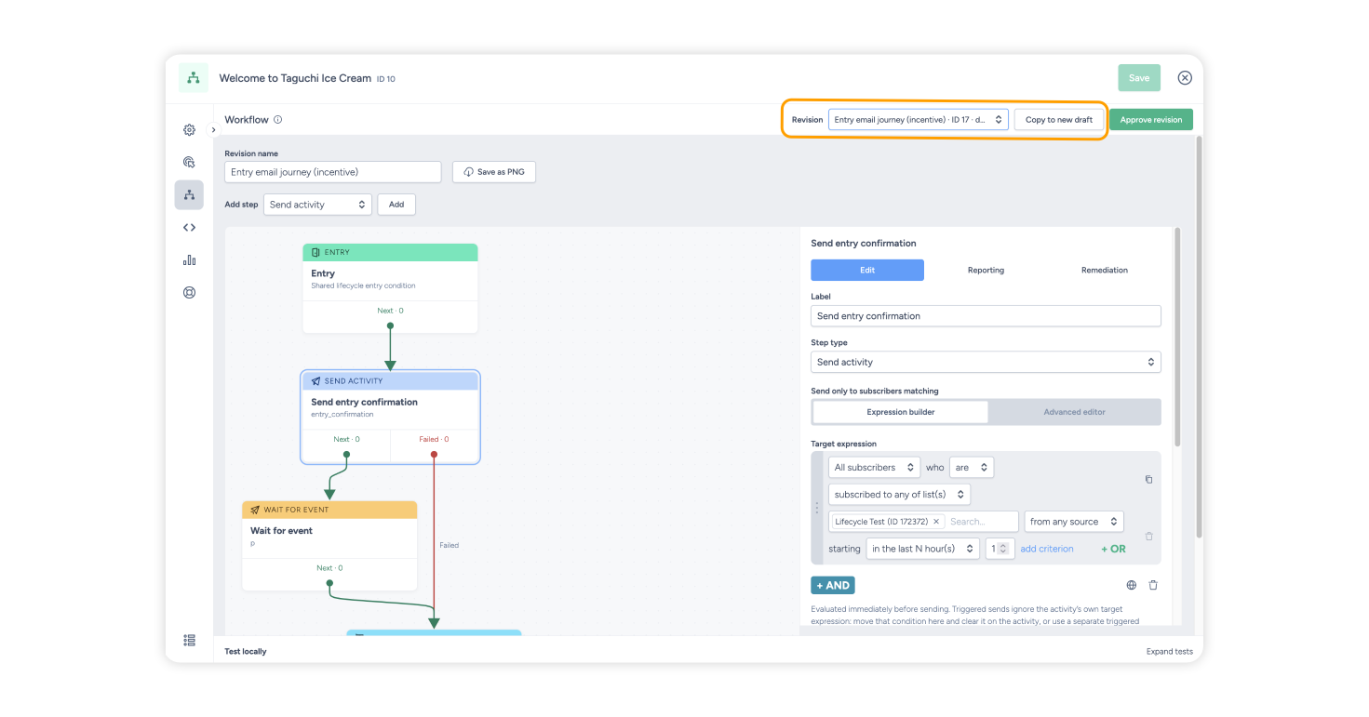Delete the criterion row with grey trash icon

(1148, 536)
